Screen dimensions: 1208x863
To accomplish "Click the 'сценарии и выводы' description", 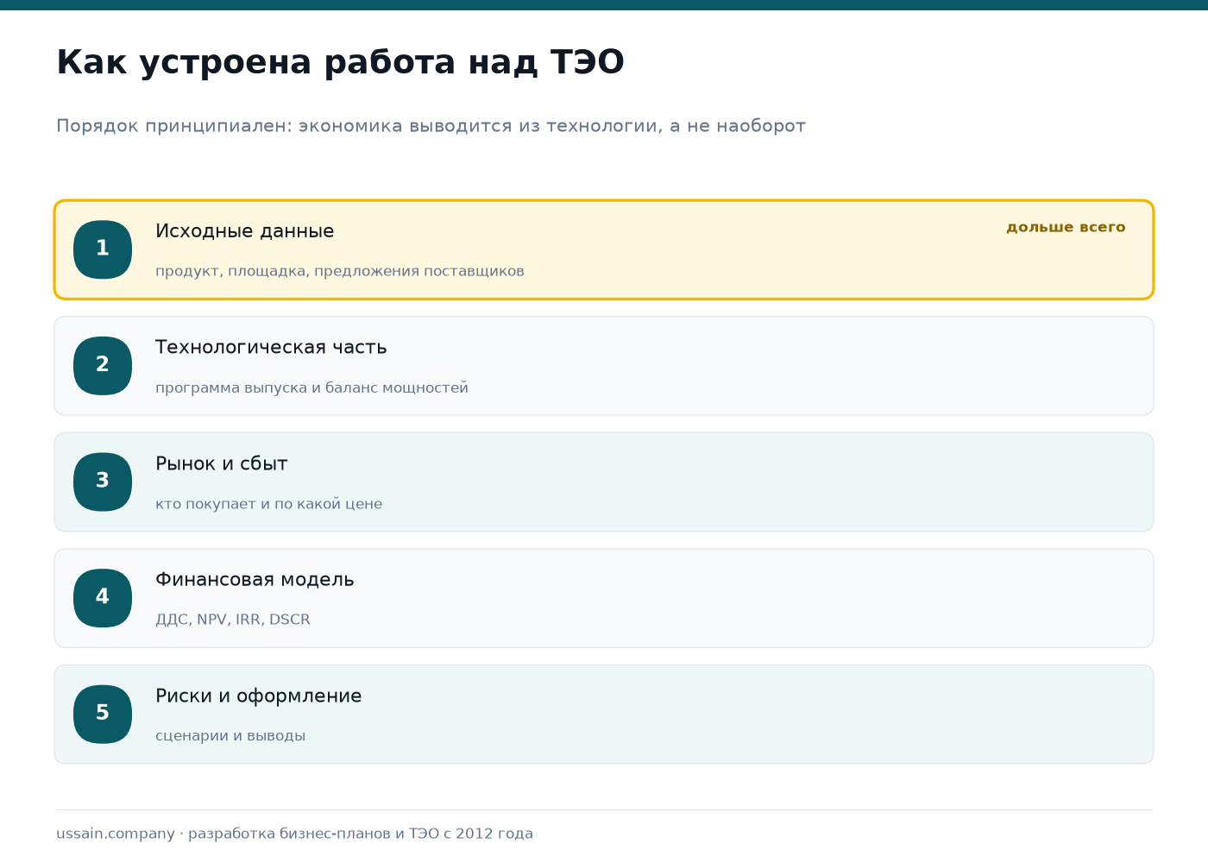I will (230, 736).
